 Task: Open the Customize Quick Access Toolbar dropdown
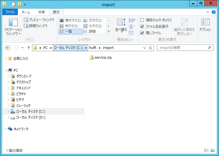click(x=25, y=5)
